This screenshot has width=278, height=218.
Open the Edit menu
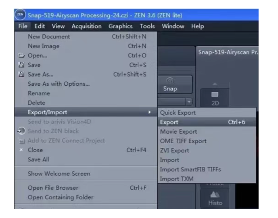pos(39,26)
